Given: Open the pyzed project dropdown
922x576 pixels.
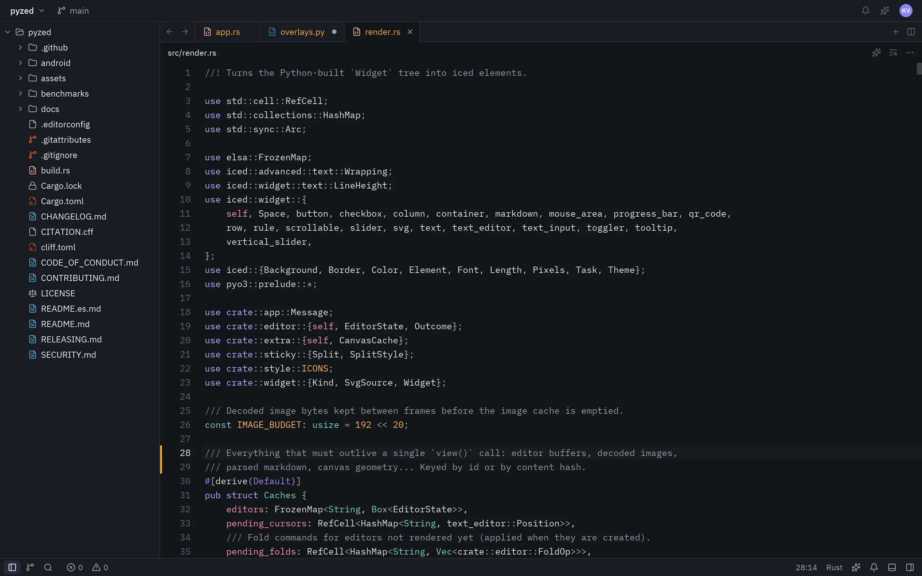Looking at the screenshot, I should coord(27,11).
